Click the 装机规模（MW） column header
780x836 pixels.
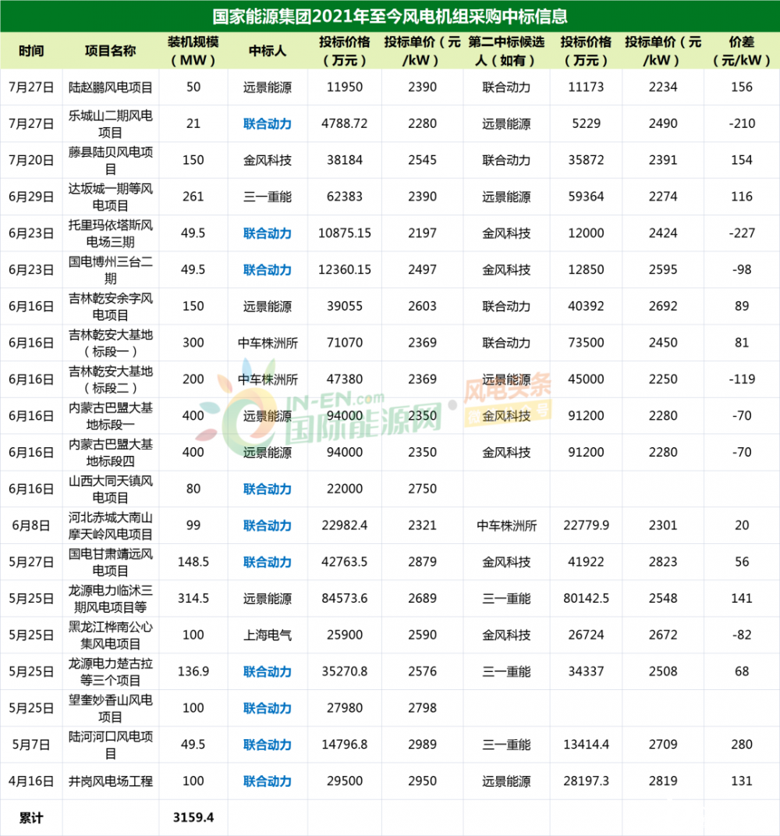(x=193, y=52)
